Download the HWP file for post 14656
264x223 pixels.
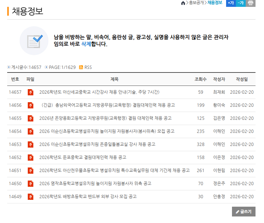(x=30, y=105)
